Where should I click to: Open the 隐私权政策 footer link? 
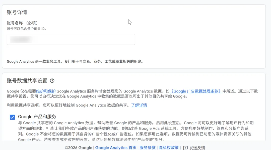tap(169, 148)
